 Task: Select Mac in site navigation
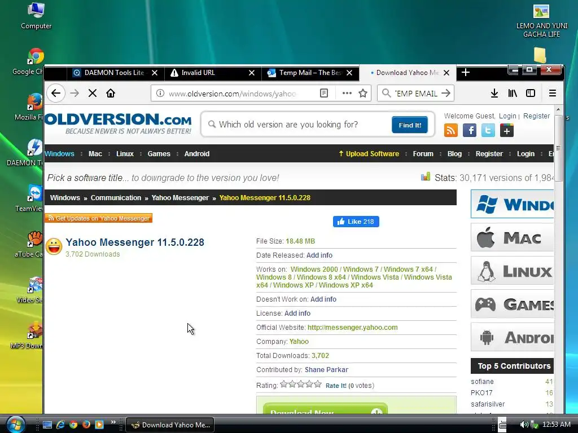coord(95,153)
